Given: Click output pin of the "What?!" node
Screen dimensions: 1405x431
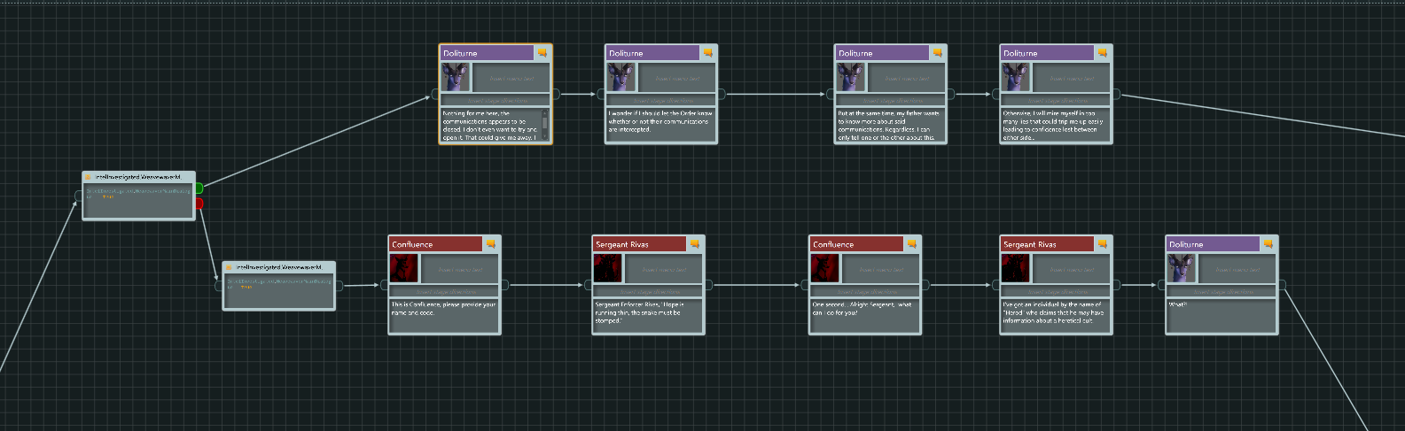Looking at the screenshot, I should point(1282,285).
